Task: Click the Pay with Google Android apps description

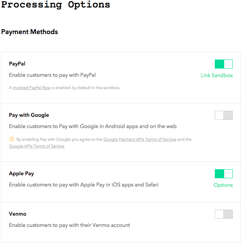Action: 93,126
